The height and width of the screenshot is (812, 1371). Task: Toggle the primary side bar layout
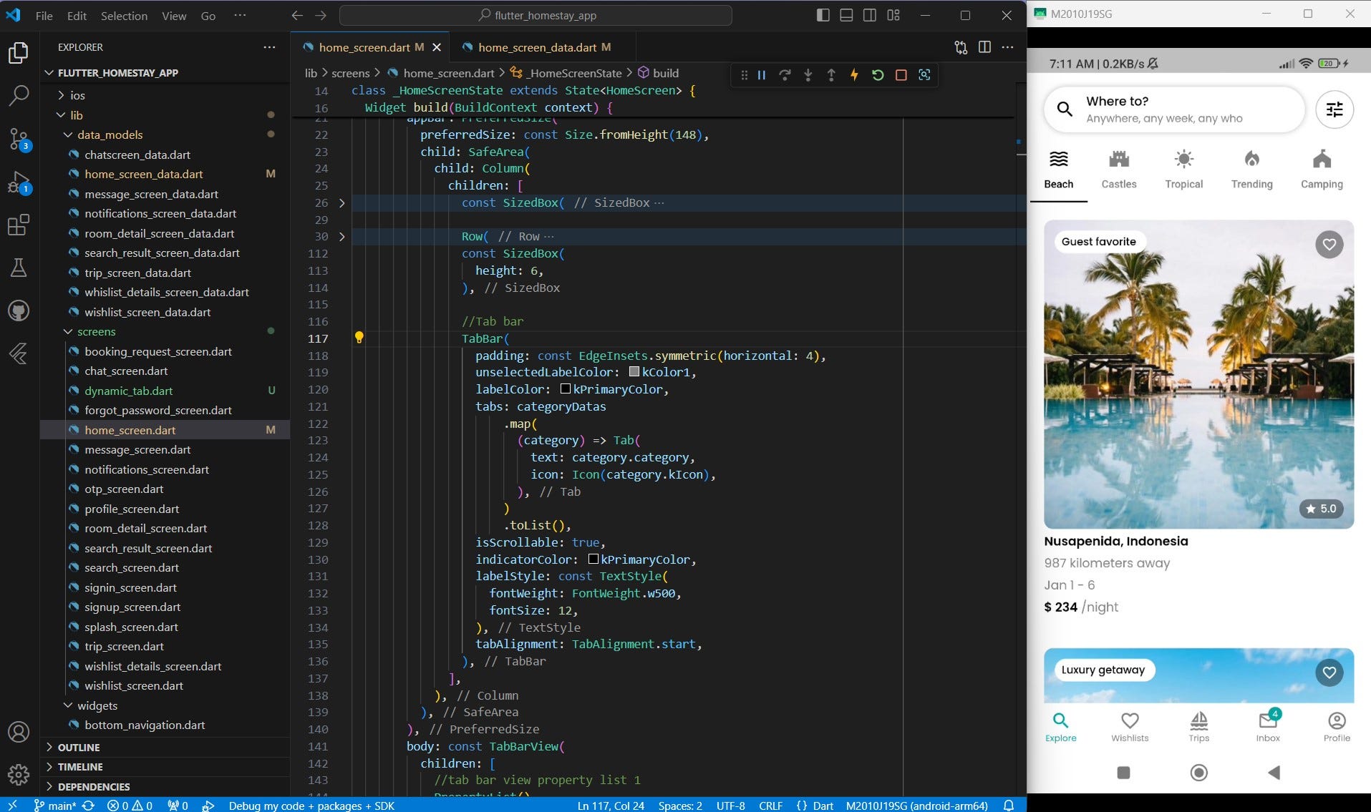point(823,15)
